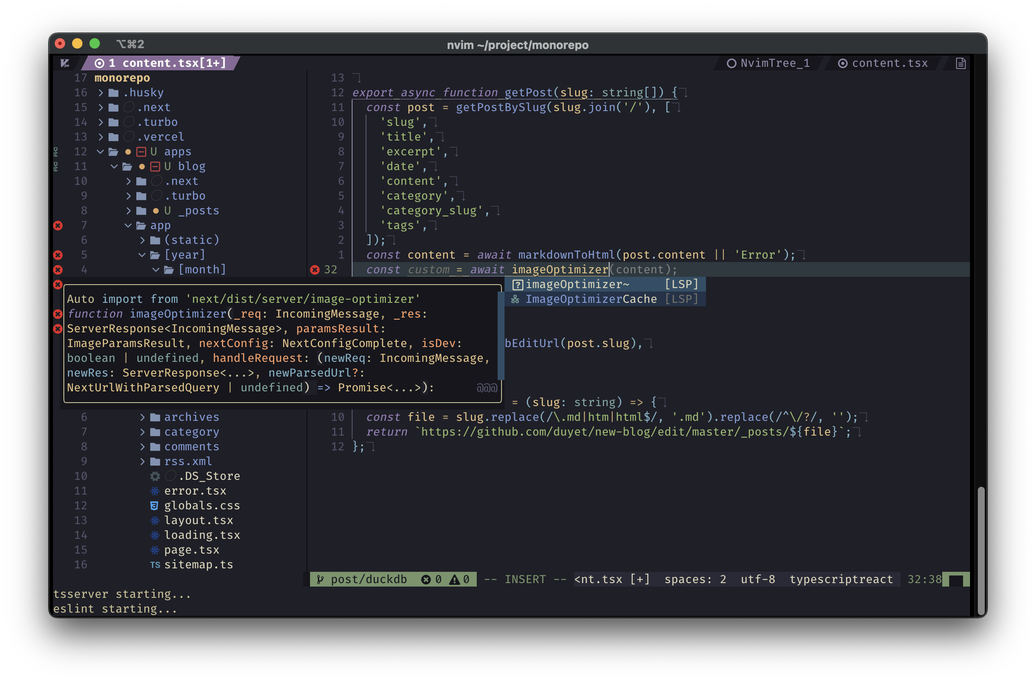Viewport: 1036px width, 682px height.
Task: Collapse the [year] folder
Action: 142,255
